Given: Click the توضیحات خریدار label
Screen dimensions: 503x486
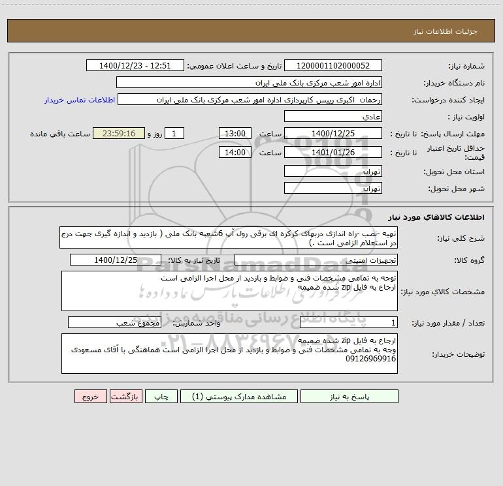Looking at the screenshot, I should click(x=459, y=354).
